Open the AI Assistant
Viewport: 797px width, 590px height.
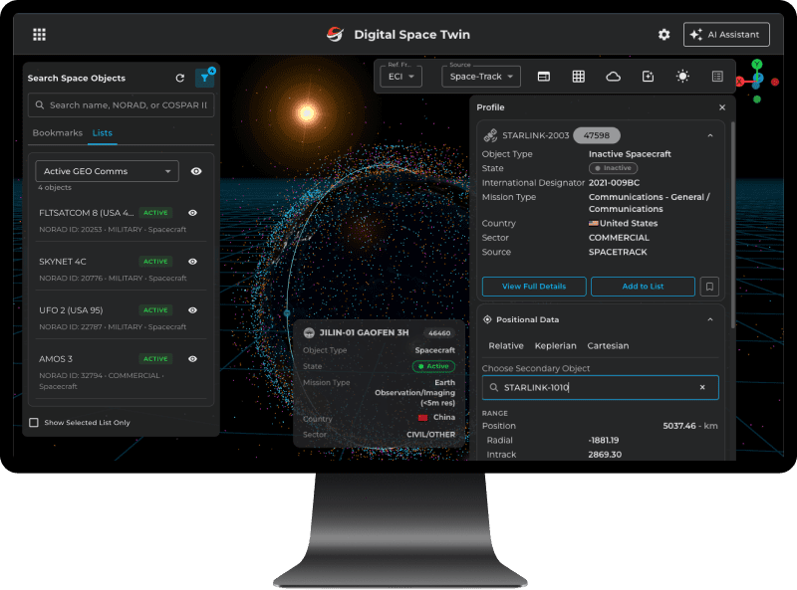tap(726, 35)
